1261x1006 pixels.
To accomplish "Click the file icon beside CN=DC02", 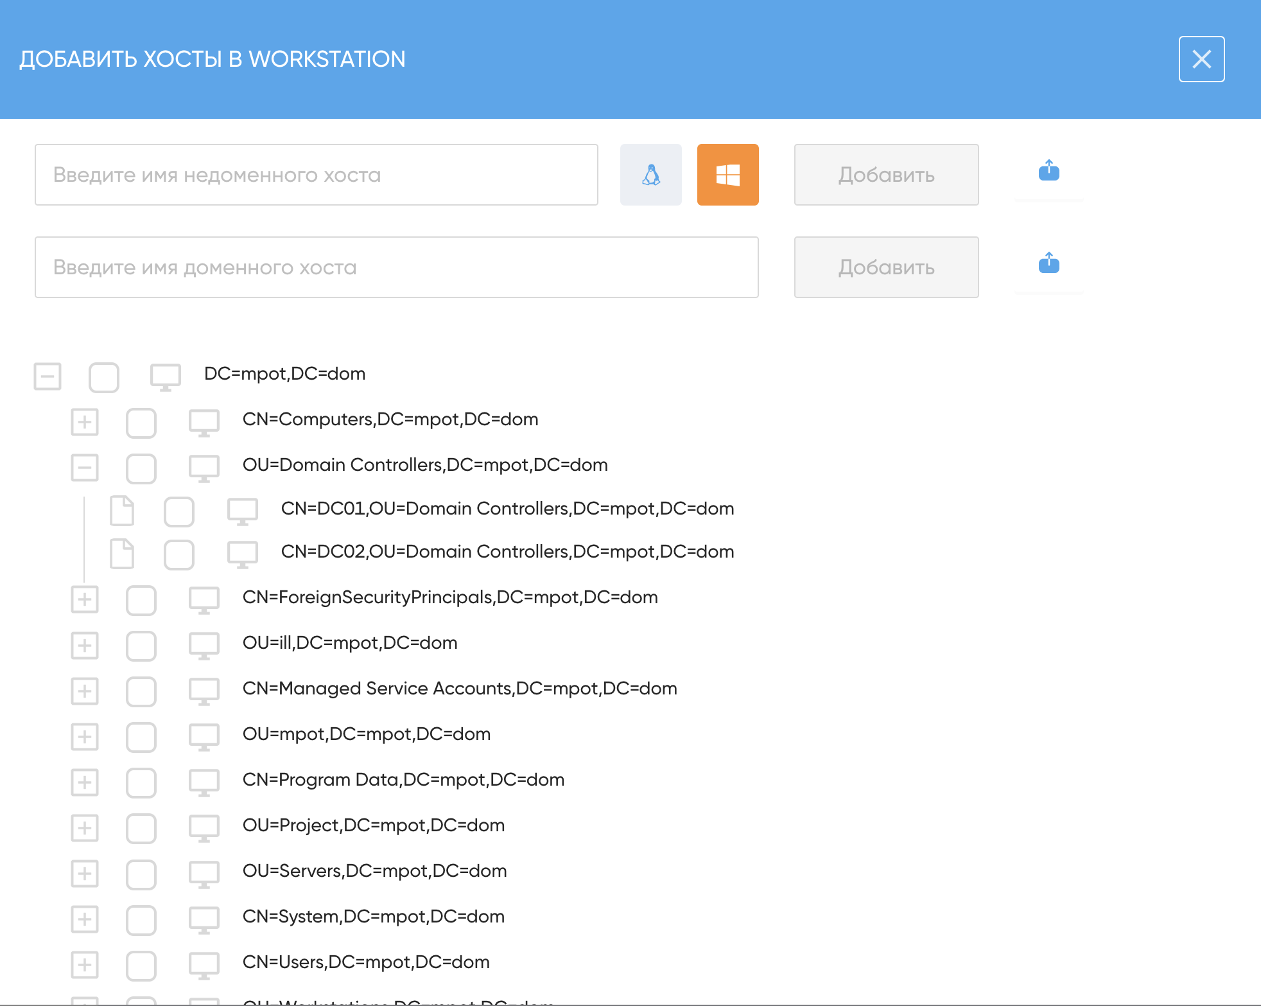I will click(122, 554).
